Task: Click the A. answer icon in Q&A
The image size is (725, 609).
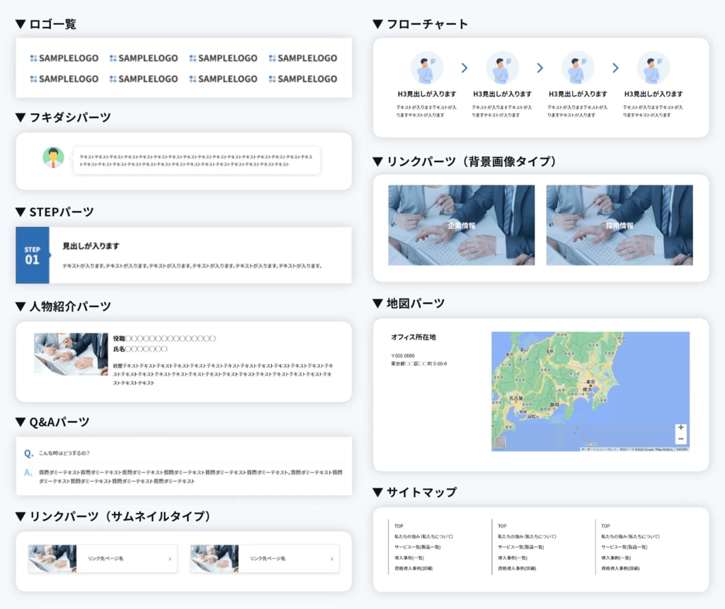Action: coord(28,472)
